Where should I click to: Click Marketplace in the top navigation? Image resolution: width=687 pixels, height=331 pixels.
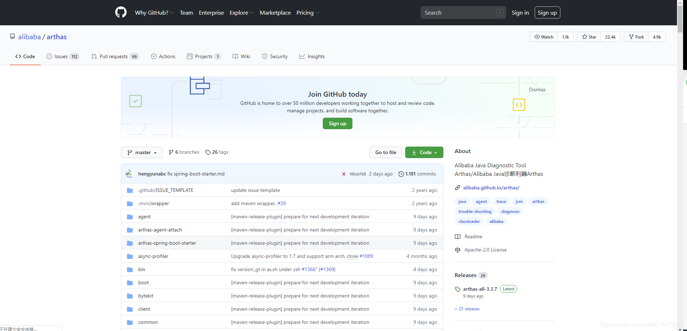coord(275,12)
